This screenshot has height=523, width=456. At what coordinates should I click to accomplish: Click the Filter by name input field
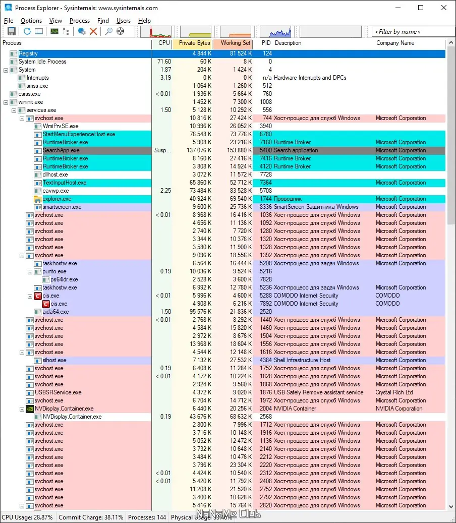click(x=413, y=32)
